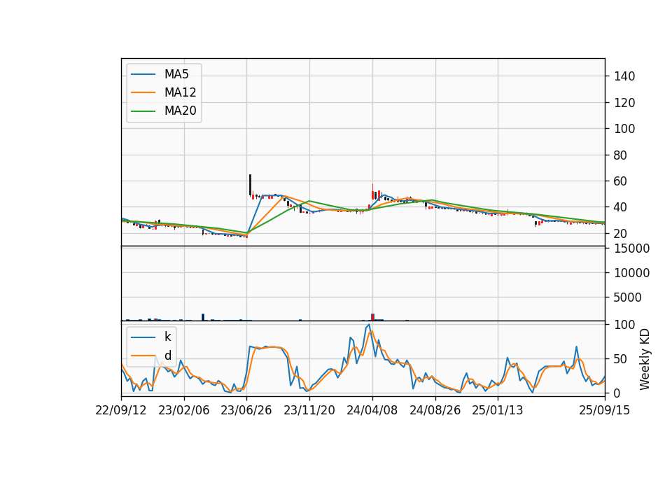
Task: Click the red volume bar at 24/04/08
Action: [372, 317]
